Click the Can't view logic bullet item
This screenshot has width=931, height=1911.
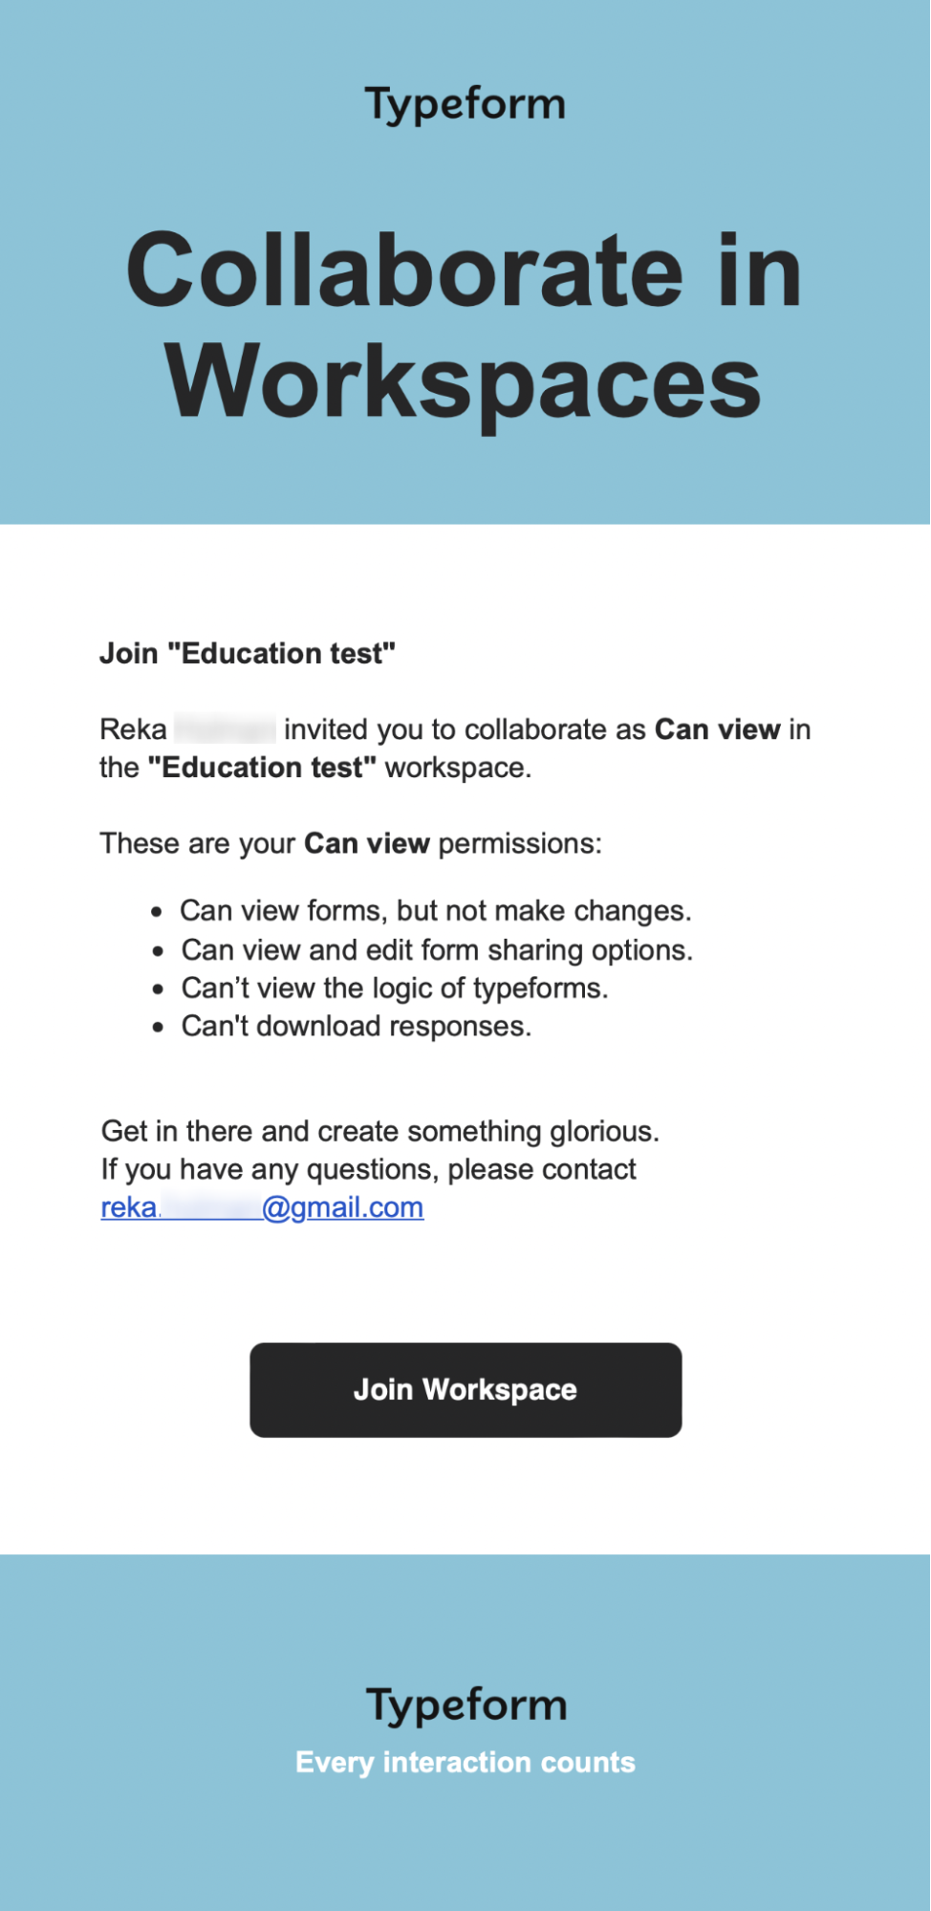coord(395,988)
